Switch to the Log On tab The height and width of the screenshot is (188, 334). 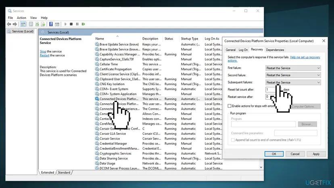point(243,50)
